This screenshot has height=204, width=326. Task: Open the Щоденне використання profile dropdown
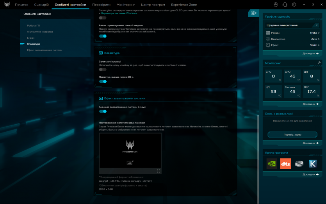click(x=292, y=25)
